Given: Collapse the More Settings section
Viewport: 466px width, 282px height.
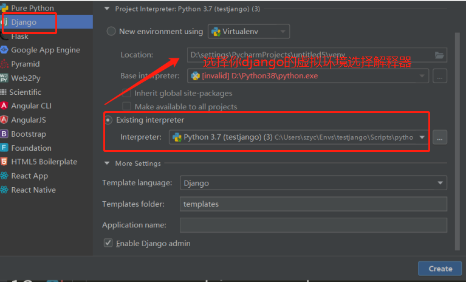Looking at the screenshot, I should pyautogui.click(x=108, y=163).
